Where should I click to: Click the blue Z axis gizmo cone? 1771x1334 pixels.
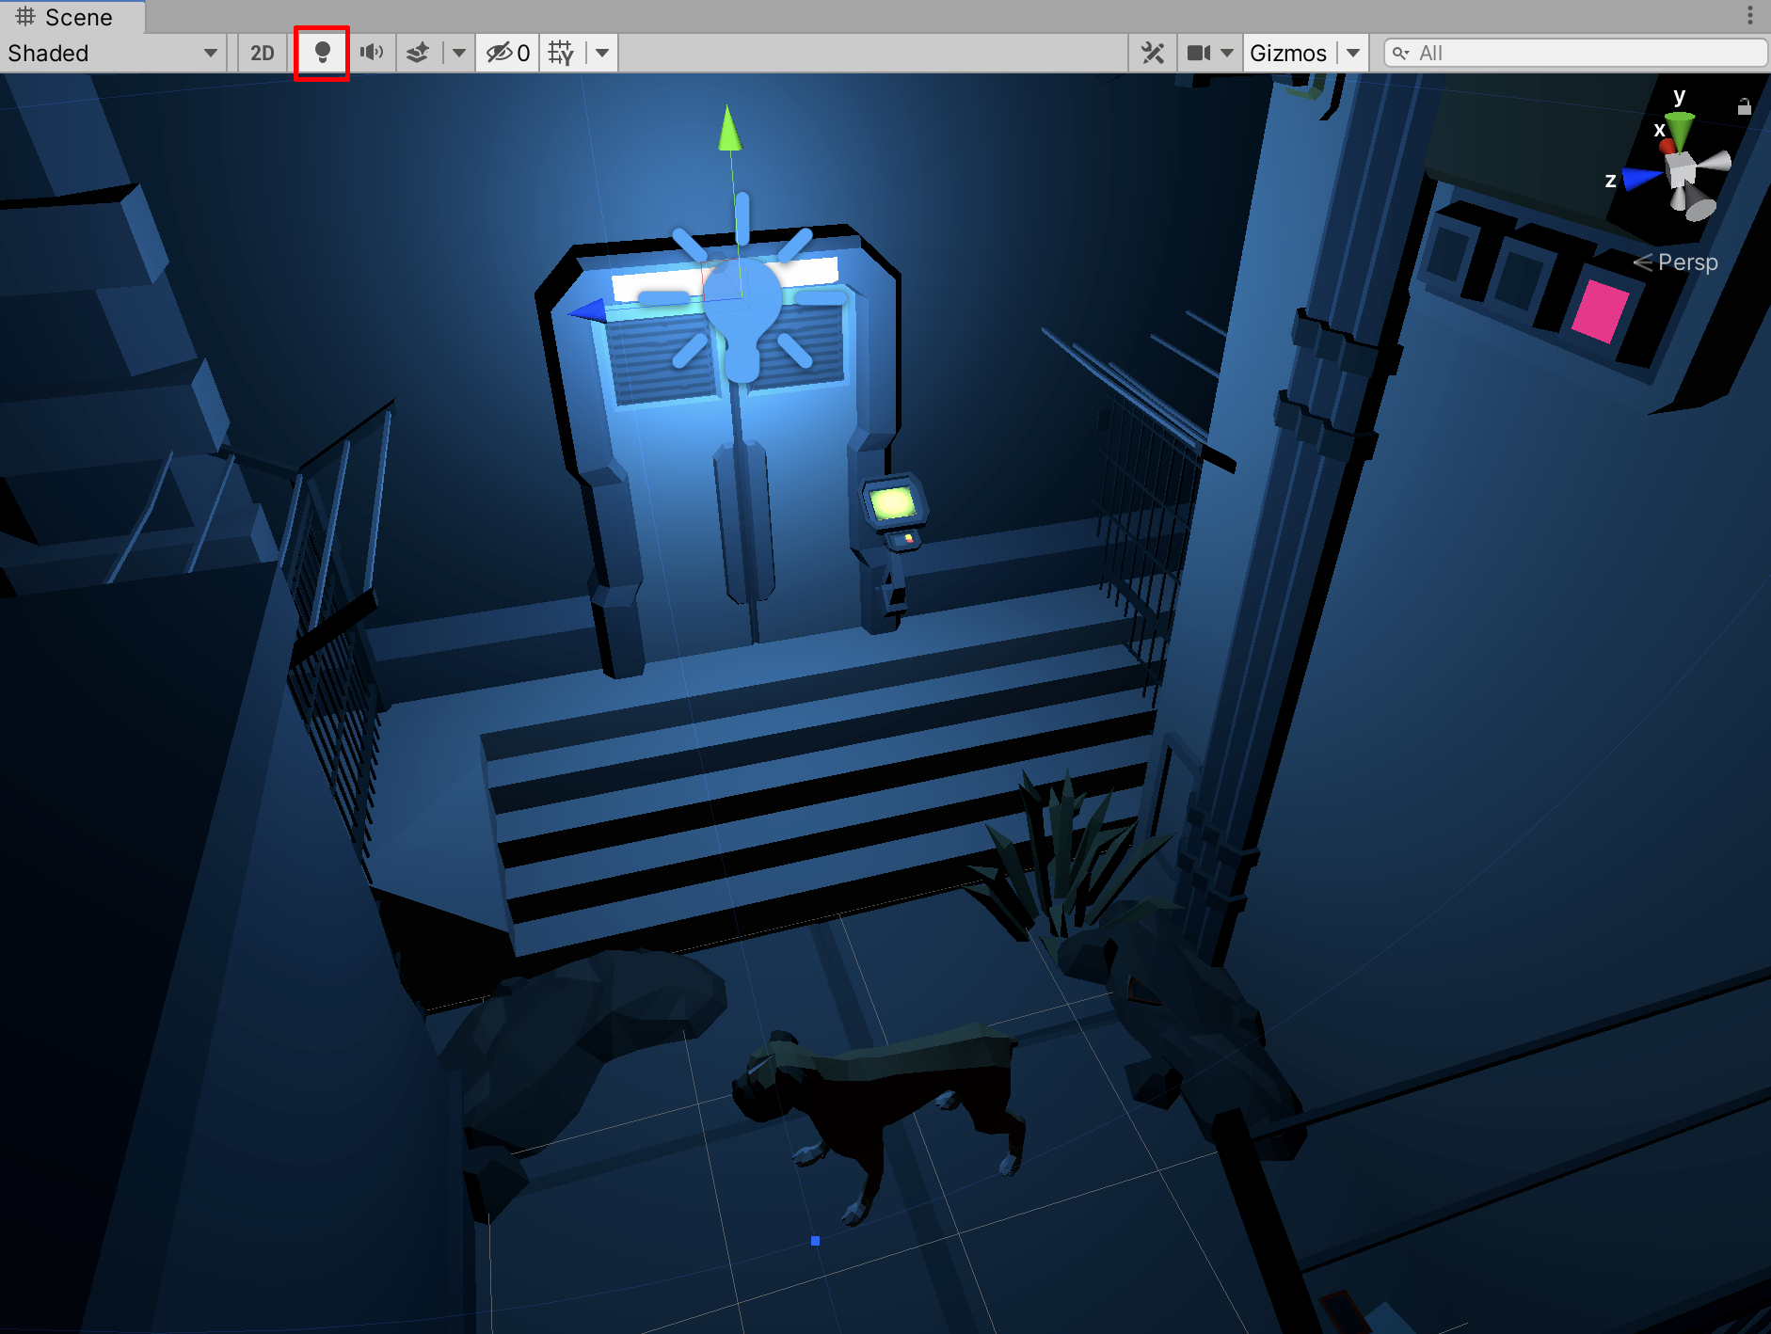(1641, 177)
